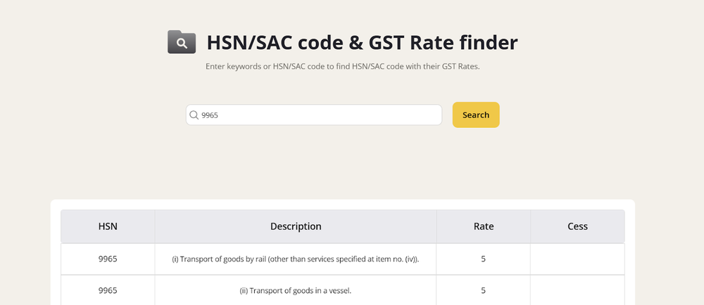Image resolution: width=704 pixels, height=305 pixels.
Task: Click rate 5 in the vessel transport row
Action: 484,290
